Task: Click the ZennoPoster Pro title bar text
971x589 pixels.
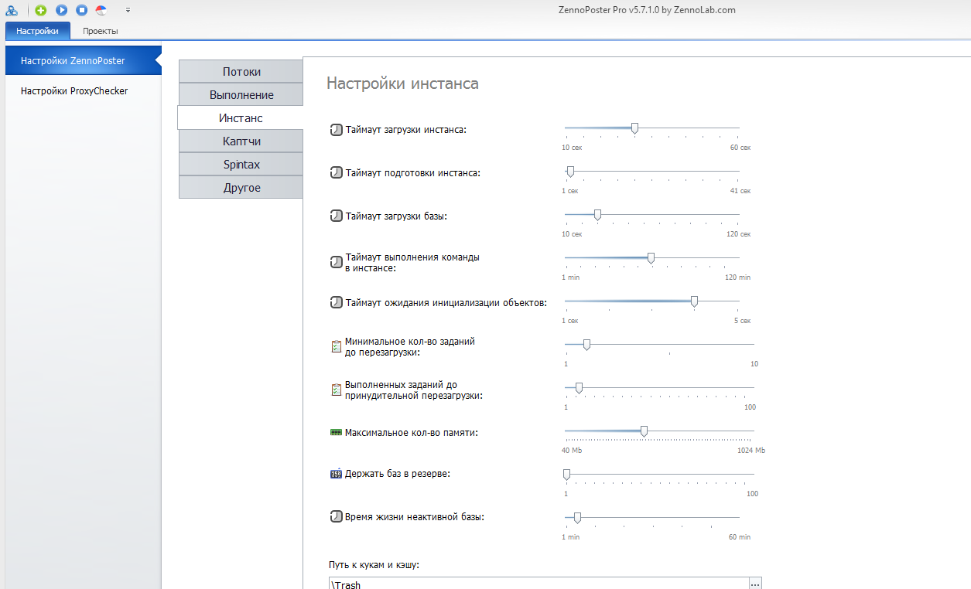Action: [647, 10]
